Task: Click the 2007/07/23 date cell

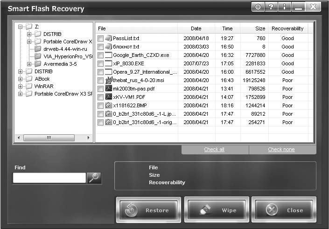Action: (x=196, y=63)
